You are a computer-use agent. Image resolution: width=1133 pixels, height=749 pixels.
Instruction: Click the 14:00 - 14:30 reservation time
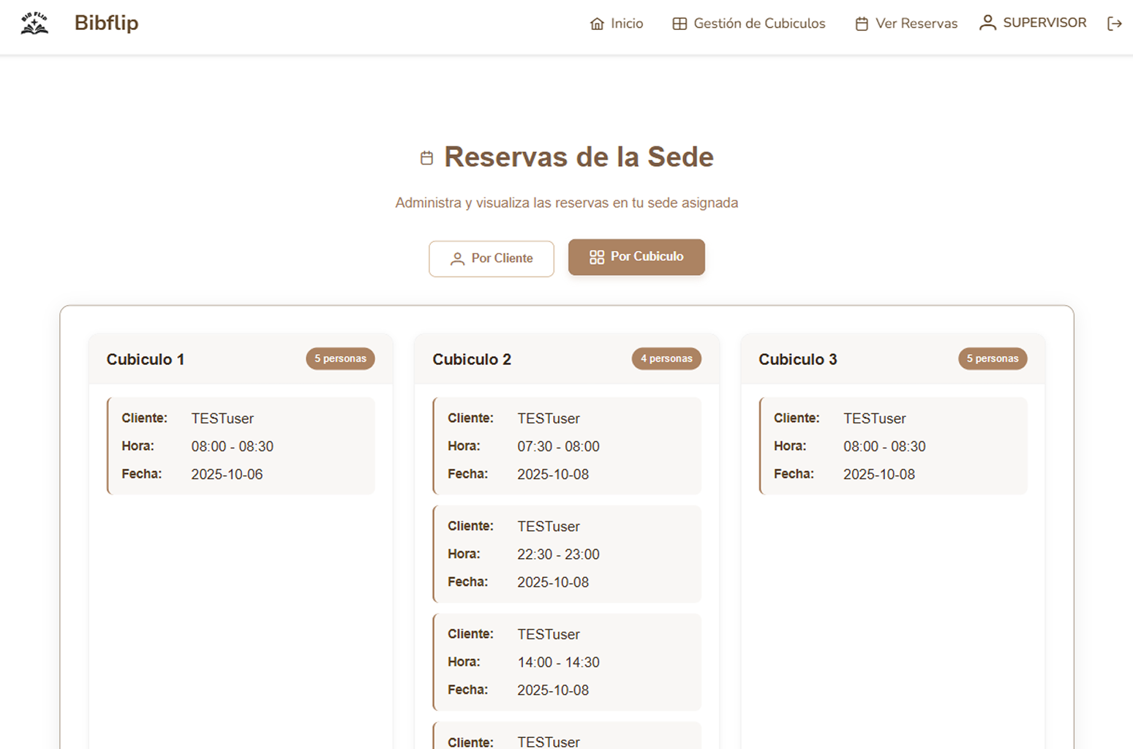pos(558,662)
